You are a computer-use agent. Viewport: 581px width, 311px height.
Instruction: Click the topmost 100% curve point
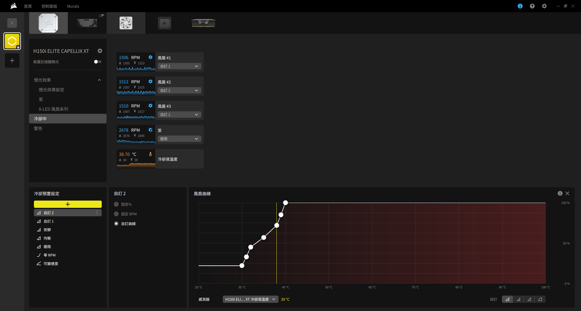(x=286, y=203)
